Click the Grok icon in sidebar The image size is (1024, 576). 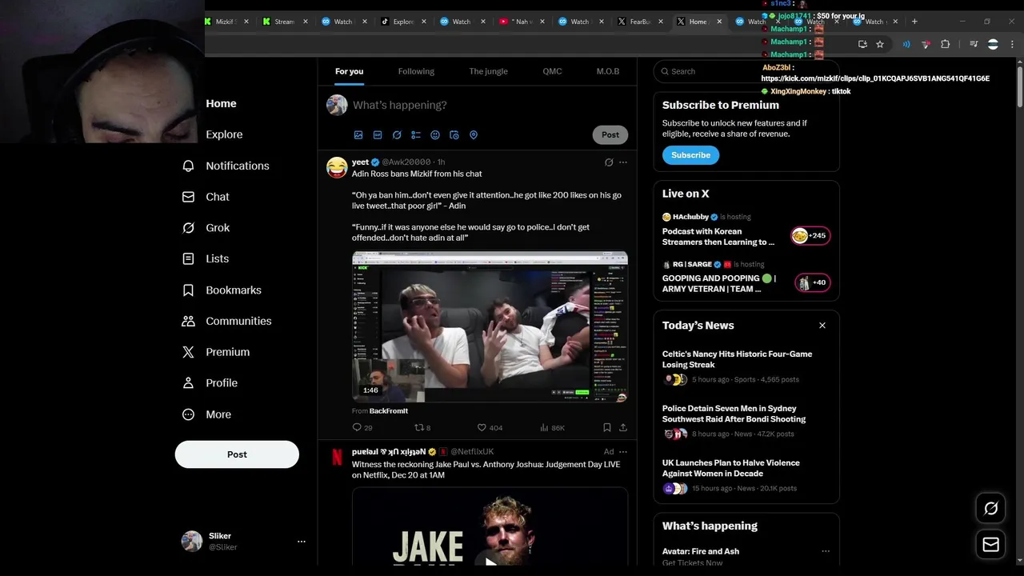[188, 228]
